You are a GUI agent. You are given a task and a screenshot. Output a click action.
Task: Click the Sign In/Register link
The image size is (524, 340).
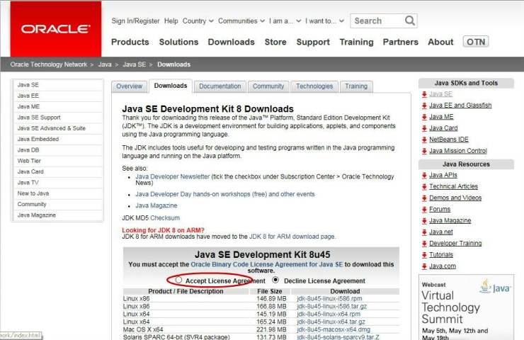click(x=135, y=21)
